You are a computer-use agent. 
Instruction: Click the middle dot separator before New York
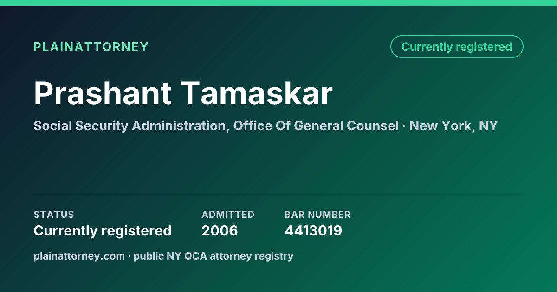(x=404, y=126)
